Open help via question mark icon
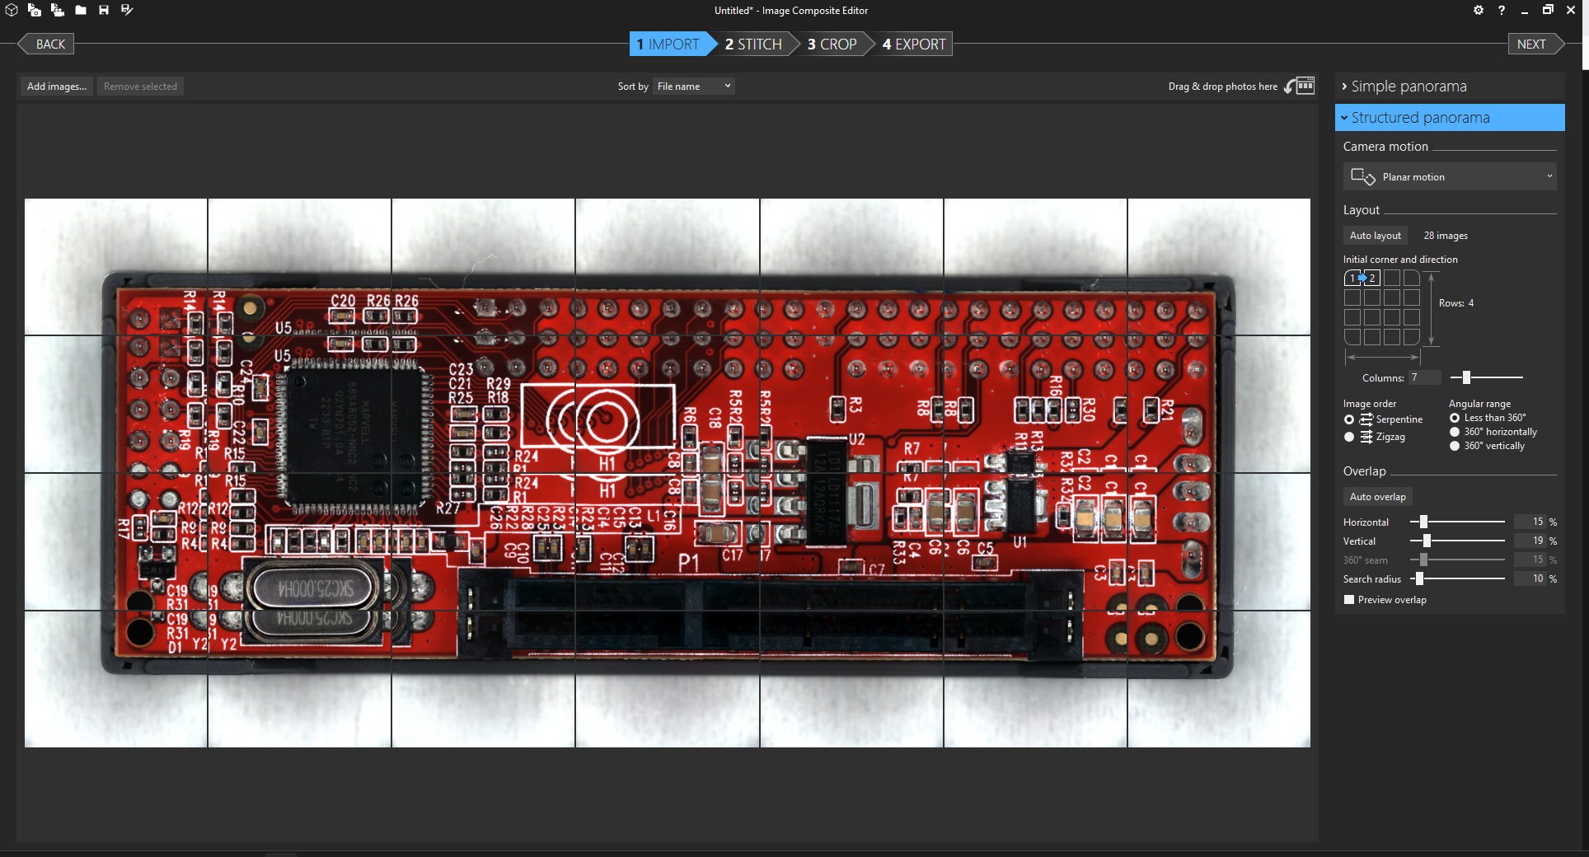The image size is (1589, 857). [1502, 10]
